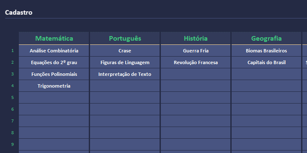This screenshot has height=153, width=307.
Task: Select the Trigonometria entry
Action: click(x=54, y=86)
